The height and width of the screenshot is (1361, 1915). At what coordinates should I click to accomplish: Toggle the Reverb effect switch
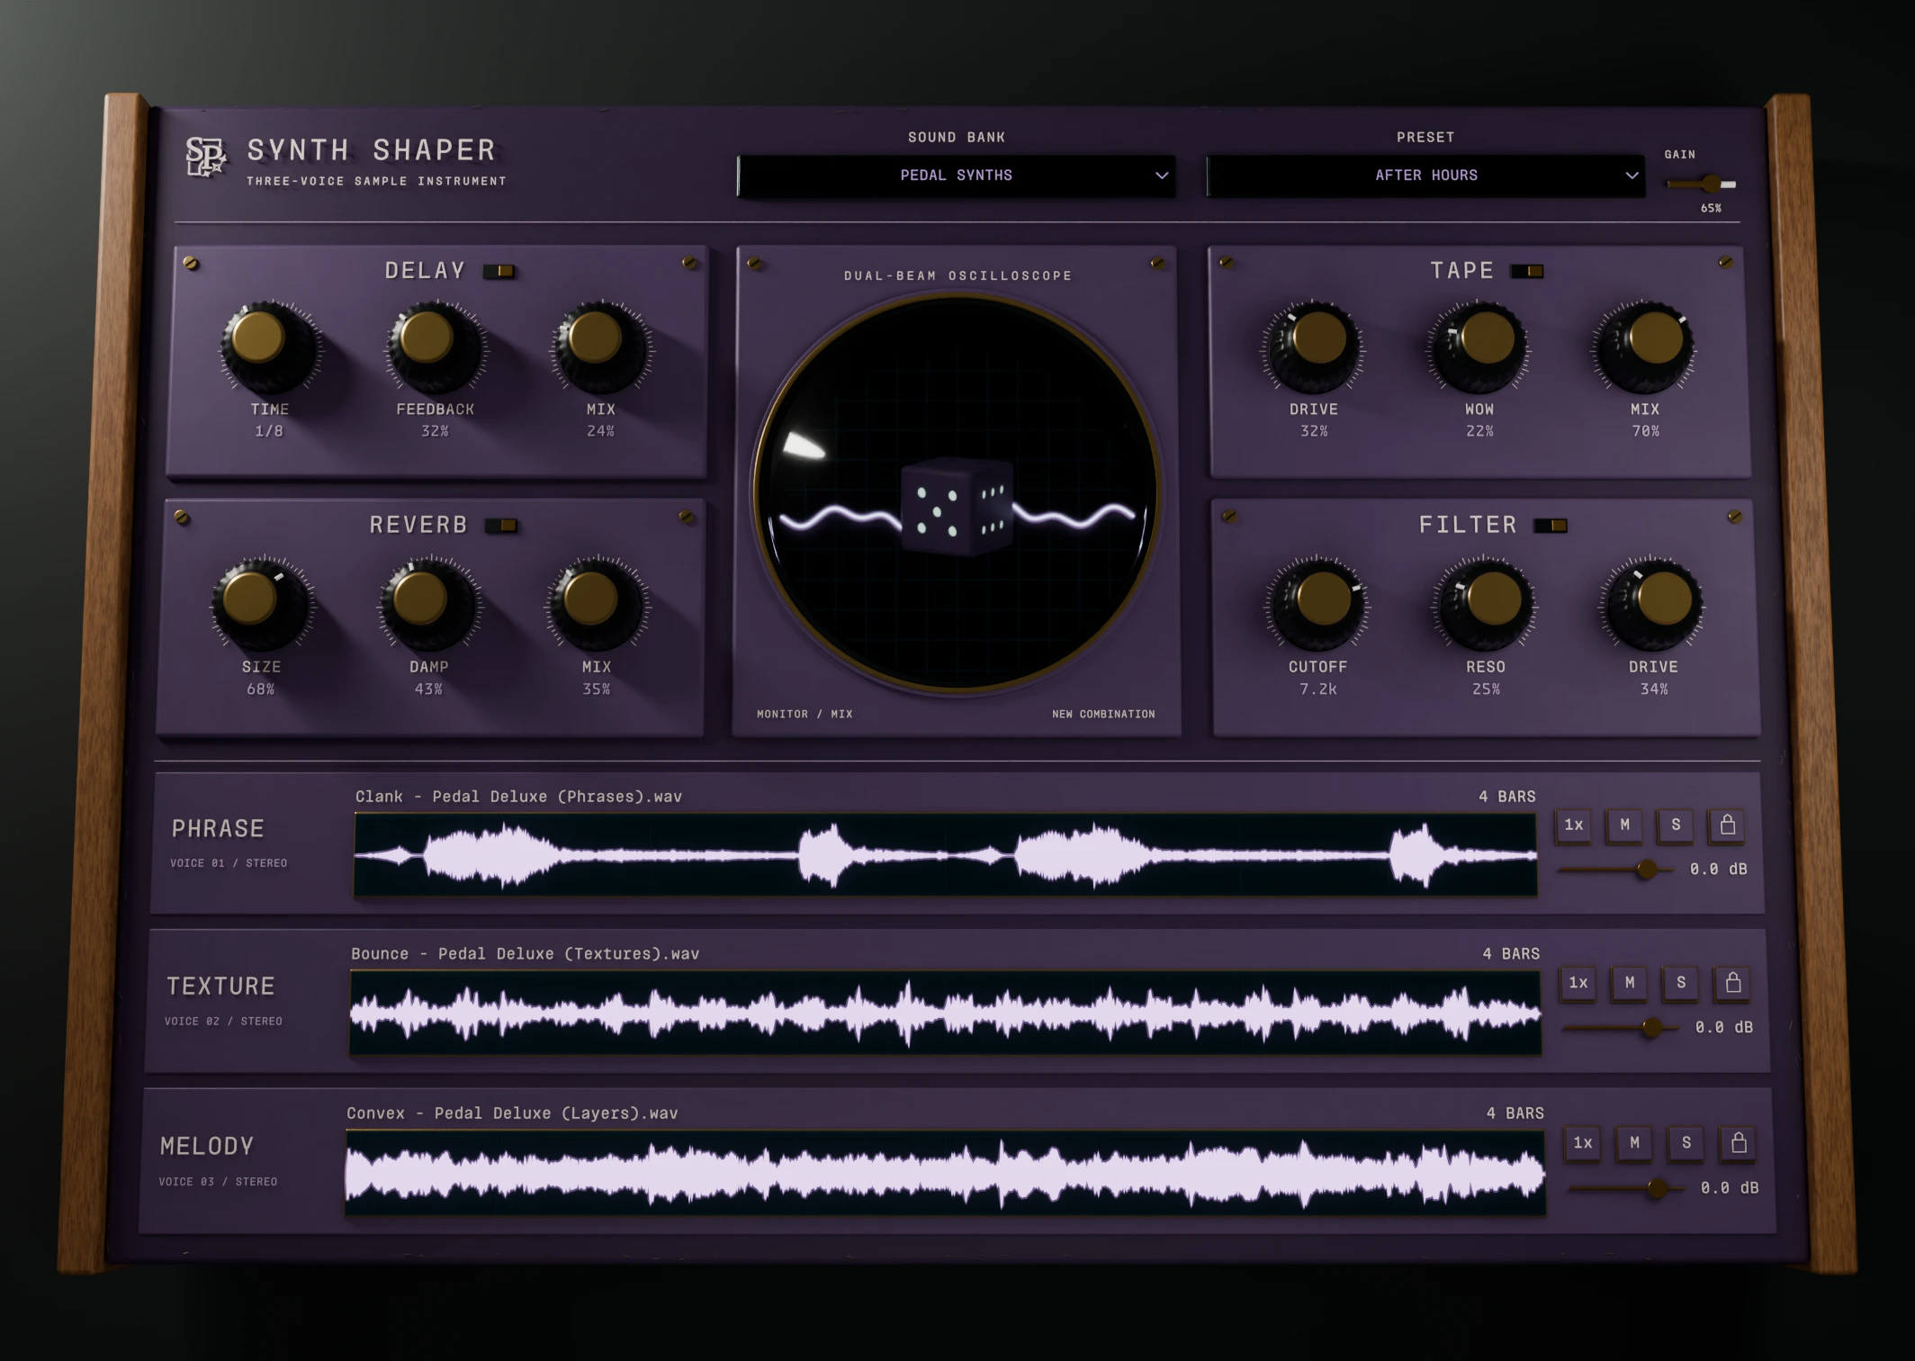pyautogui.click(x=501, y=526)
